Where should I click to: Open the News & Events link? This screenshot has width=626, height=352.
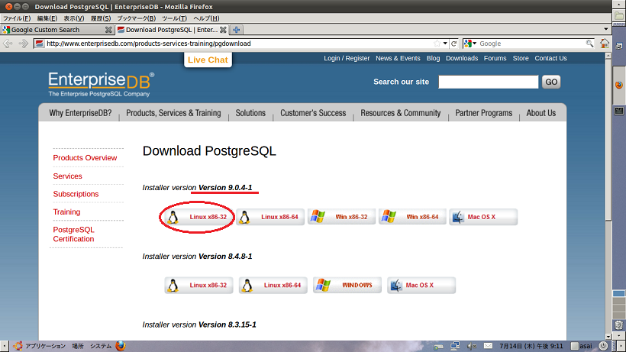point(398,58)
